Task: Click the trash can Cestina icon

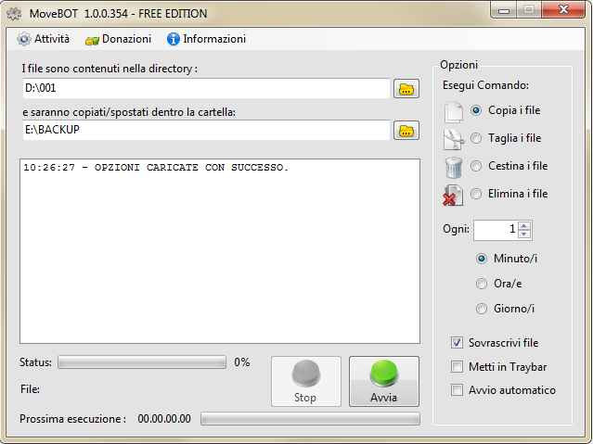Action: (x=454, y=167)
